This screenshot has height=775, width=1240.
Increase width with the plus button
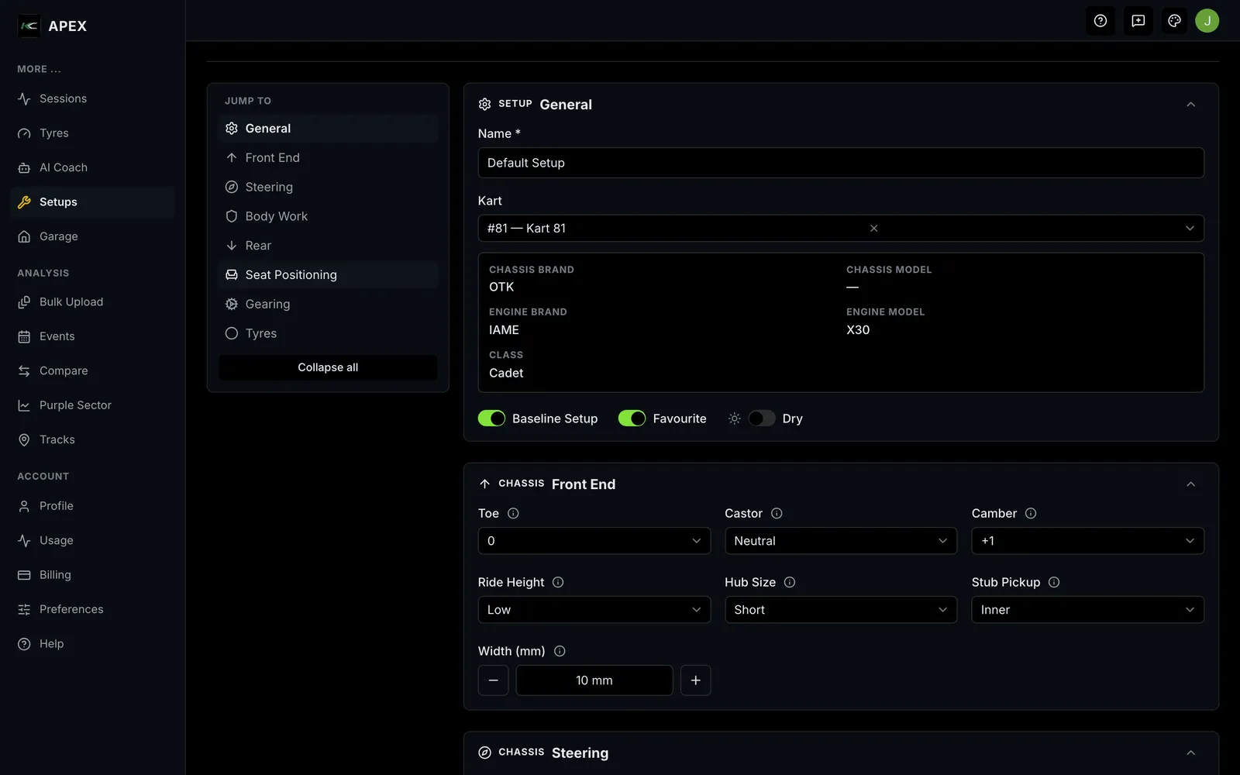(696, 680)
